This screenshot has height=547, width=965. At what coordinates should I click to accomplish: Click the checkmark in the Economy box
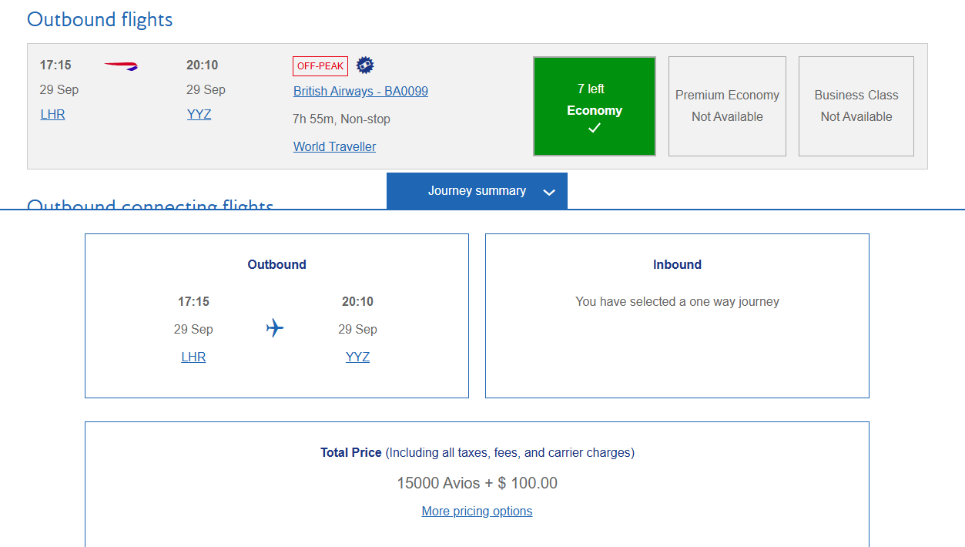[595, 129]
